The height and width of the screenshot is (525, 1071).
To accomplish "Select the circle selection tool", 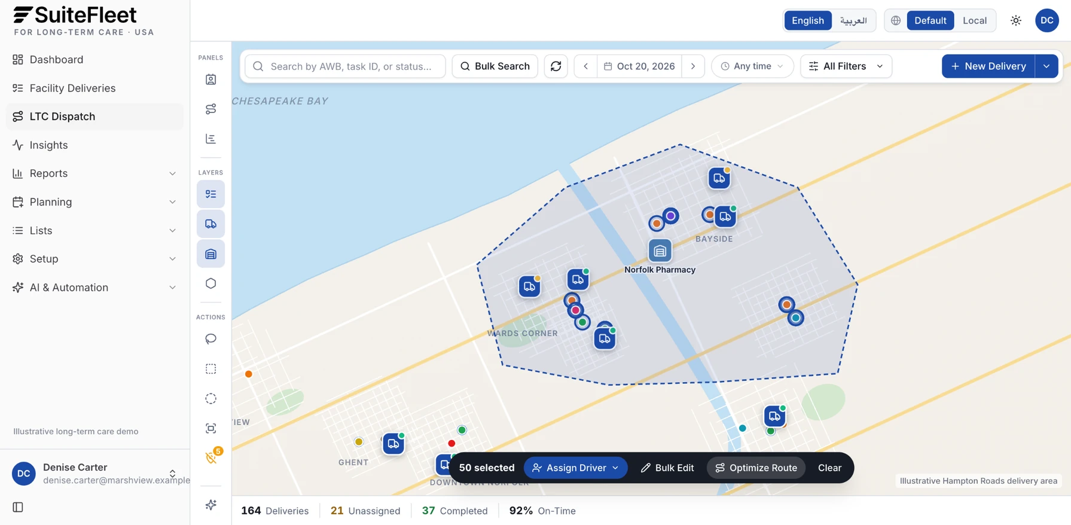I will pyautogui.click(x=210, y=398).
